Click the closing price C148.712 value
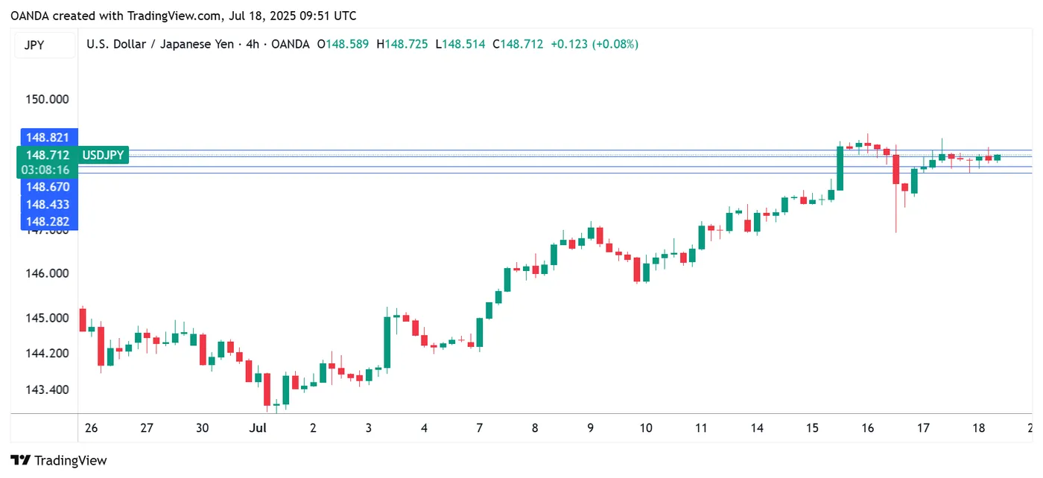Screen dimensions: 1043x478 pos(519,44)
